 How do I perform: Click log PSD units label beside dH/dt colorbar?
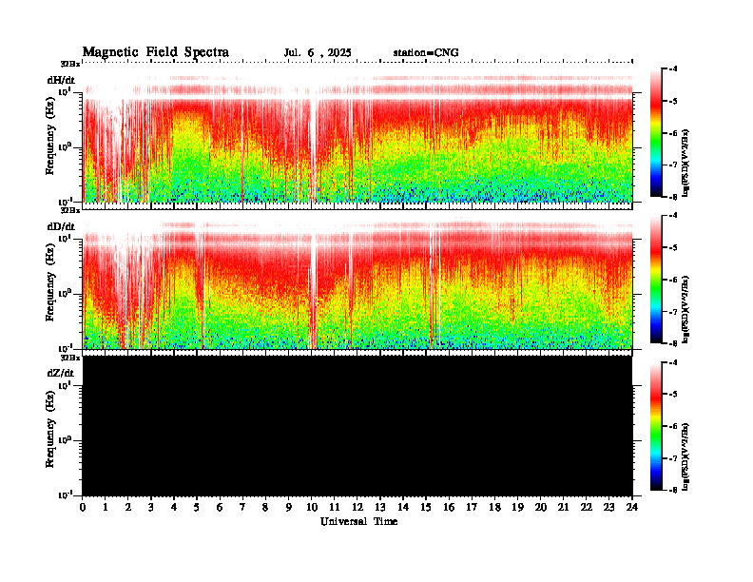685,163
